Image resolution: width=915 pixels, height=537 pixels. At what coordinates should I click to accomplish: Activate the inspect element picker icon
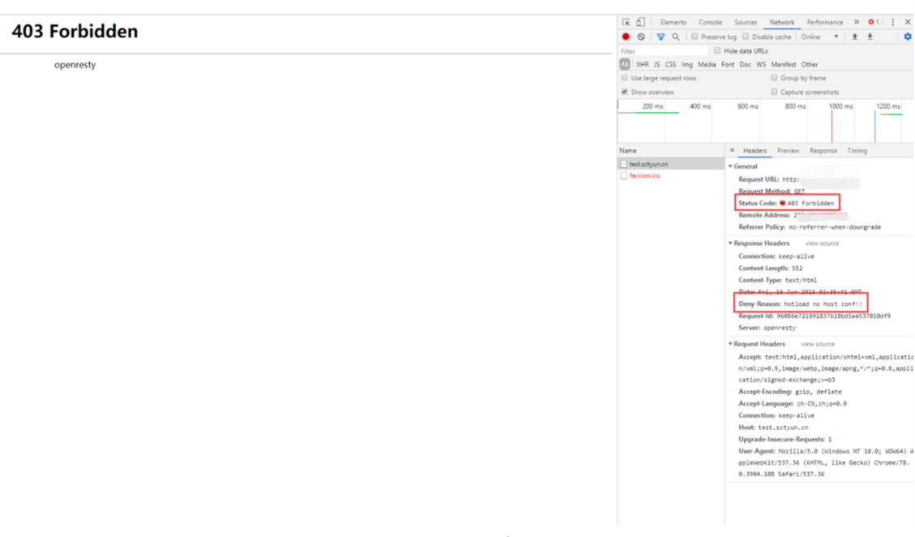[x=626, y=22]
